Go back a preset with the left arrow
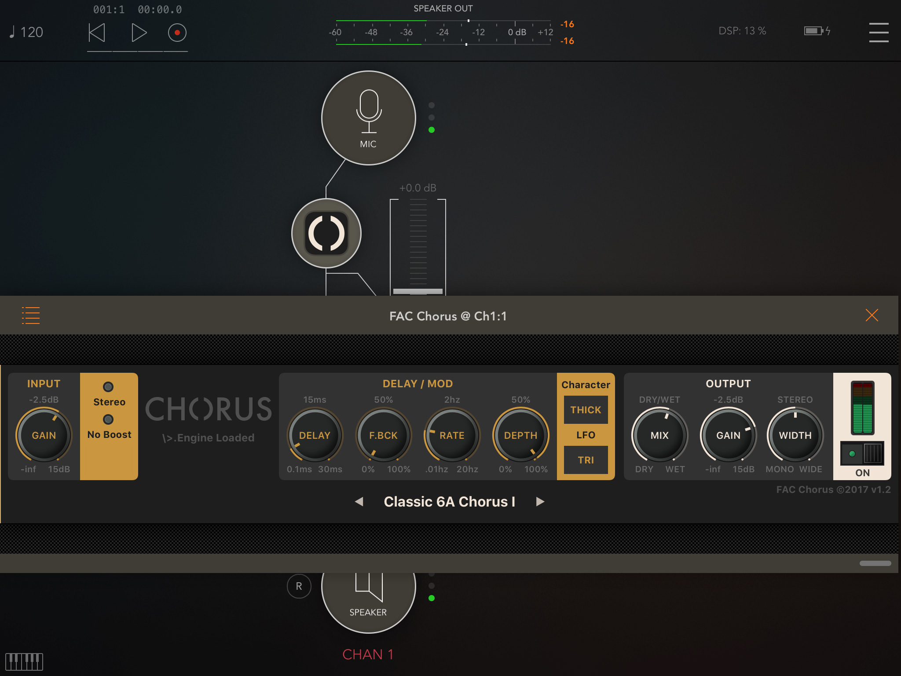The width and height of the screenshot is (901, 676). (x=359, y=501)
